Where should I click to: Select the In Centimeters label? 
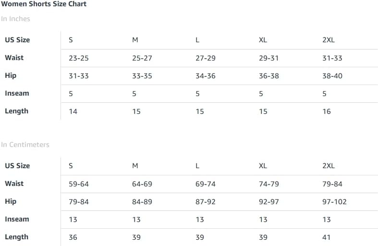[25, 145]
